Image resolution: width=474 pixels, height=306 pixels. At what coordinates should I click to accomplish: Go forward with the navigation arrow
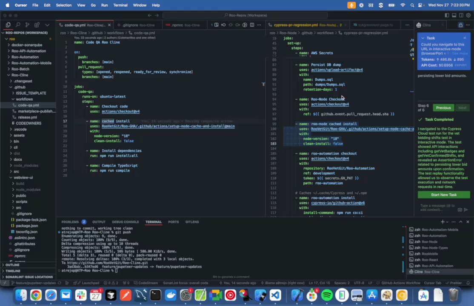(x=157, y=15)
